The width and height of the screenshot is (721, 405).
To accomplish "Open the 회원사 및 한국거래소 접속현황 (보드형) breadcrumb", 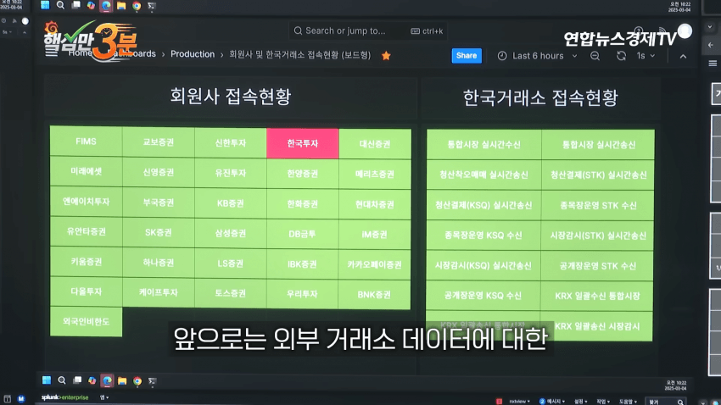I will 299,54.
